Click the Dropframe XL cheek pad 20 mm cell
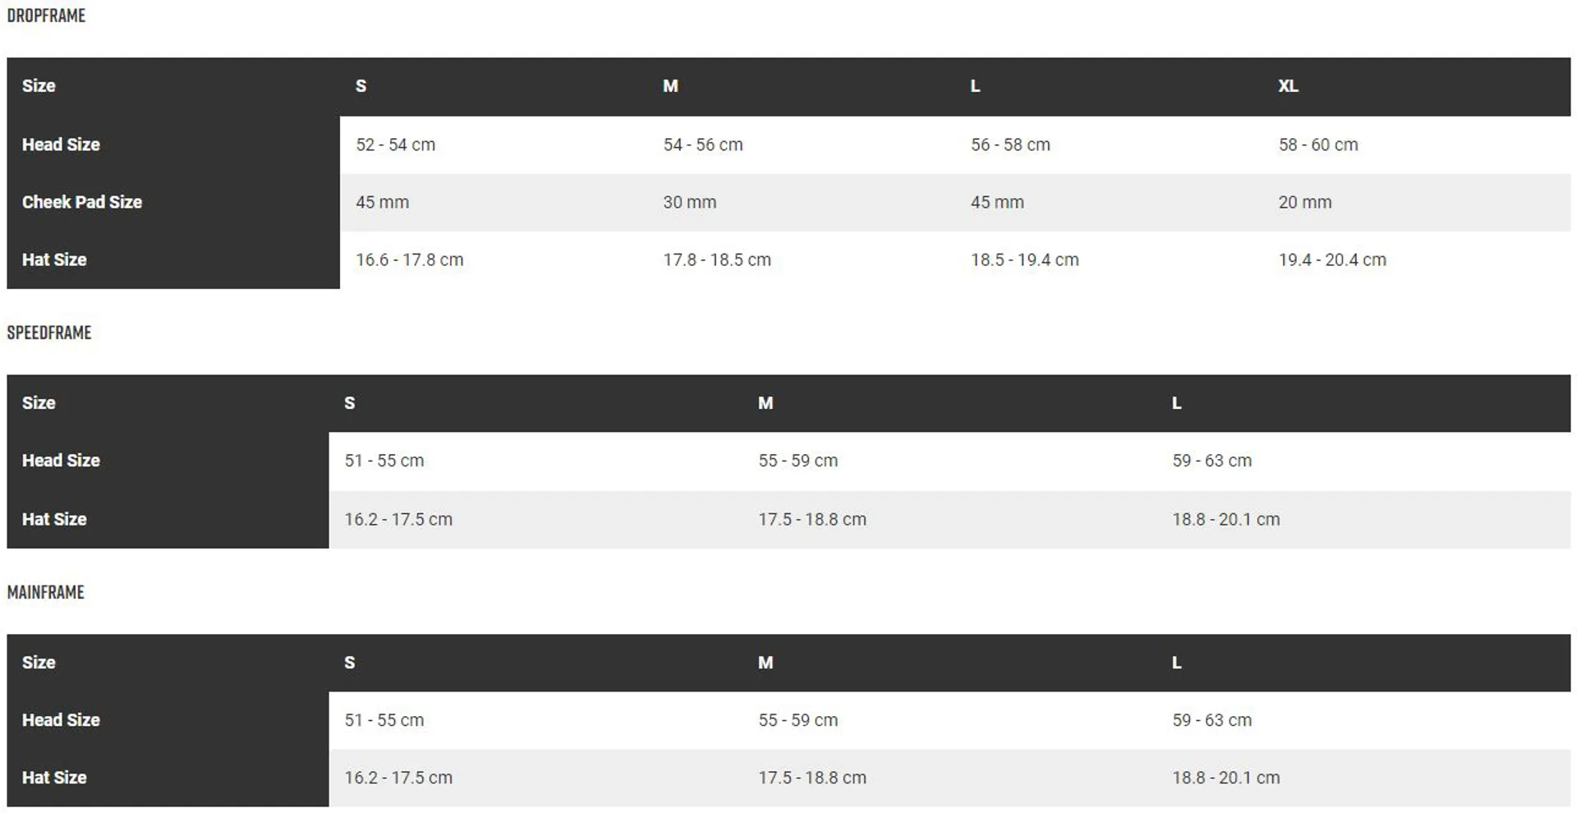Screen dimensions: 1577x813 [1305, 202]
